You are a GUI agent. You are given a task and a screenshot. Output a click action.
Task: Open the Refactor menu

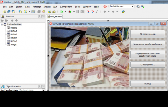(37, 7)
